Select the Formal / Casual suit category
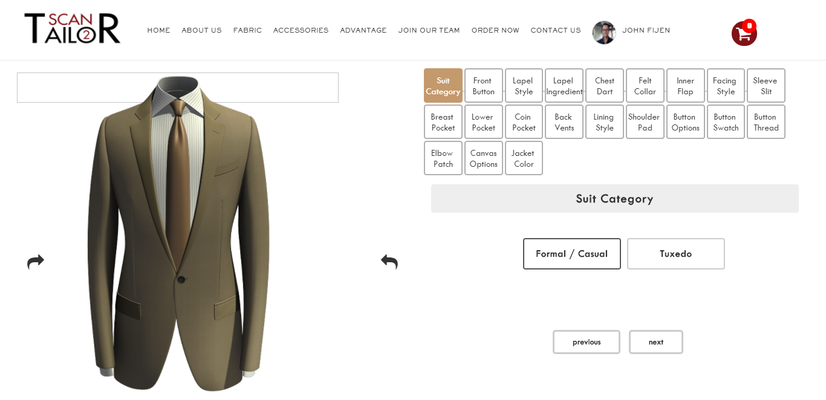This screenshot has height=400, width=826. coord(571,254)
